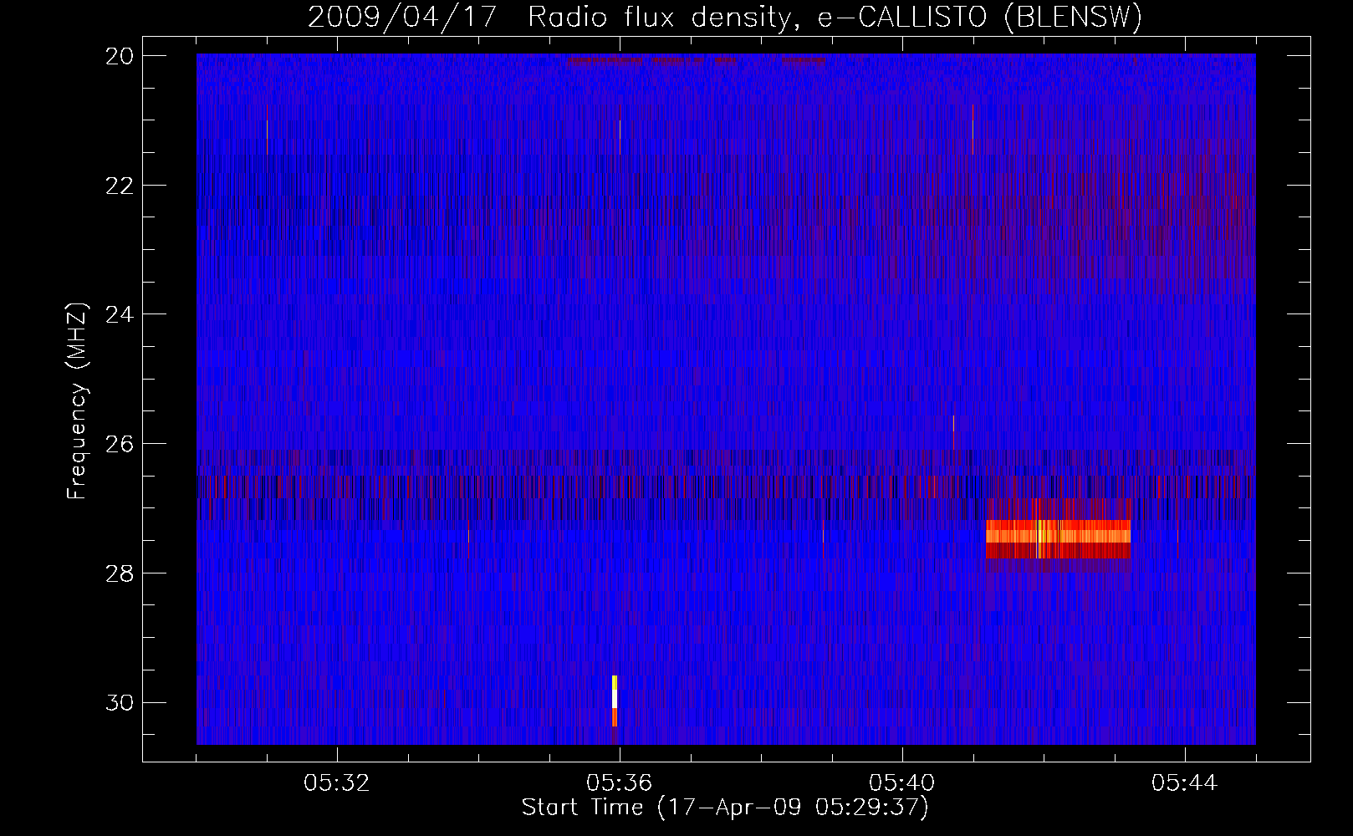The height and width of the screenshot is (836, 1353).
Task: Click the 05:44 time axis label
Action: (1185, 783)
